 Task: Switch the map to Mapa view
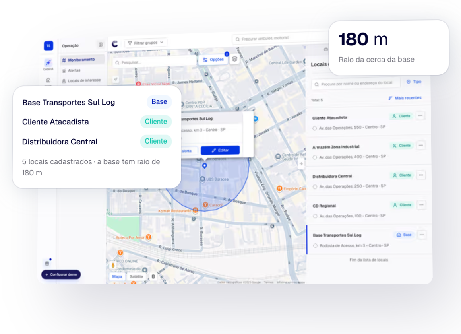click(x=117, y=277)
